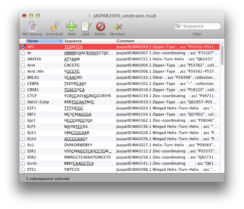The image size is (244, 209).
Task: Check the ESR2 row checkbox
Action: (23, 157)
